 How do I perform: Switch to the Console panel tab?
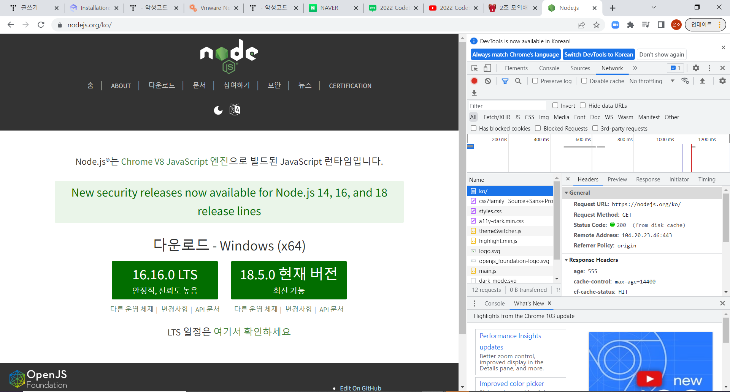point(549,68)
